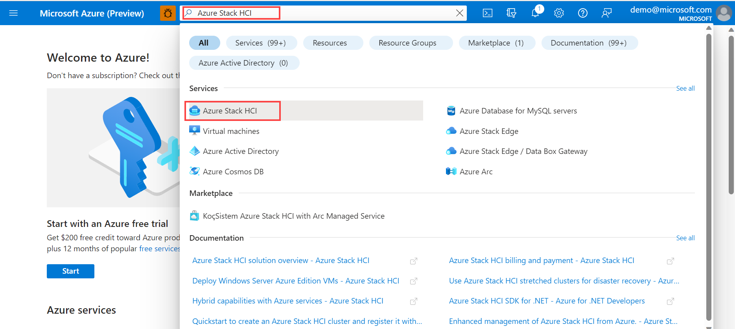Click the search results scroll-up arrow
The image size is (735, 329).
pyautogui.click(x=709, y=28)
